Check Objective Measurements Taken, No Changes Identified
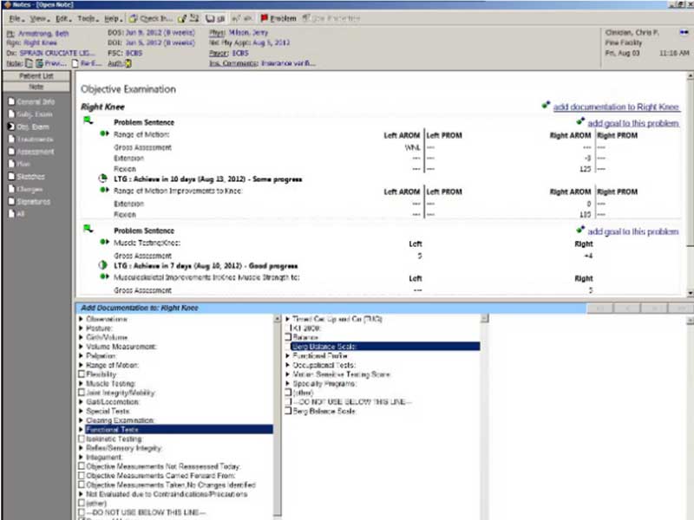The height and width of the screenshot is (520, 694). coord(82,484)
